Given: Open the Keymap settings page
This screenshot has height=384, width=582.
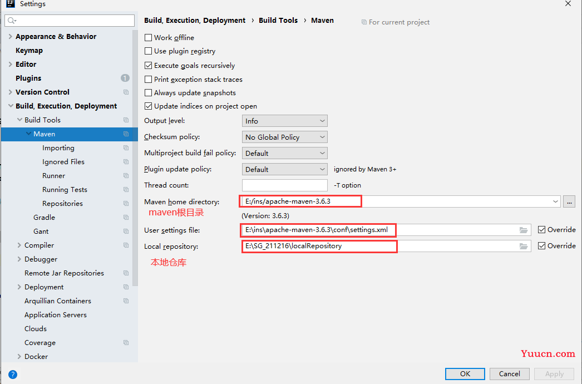Looking at the screenshot, I should (29, 51).
